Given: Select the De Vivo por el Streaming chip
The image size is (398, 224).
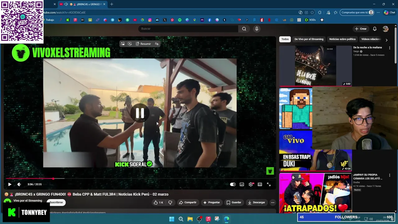Looking at the screenshot, I should point(309,39).
